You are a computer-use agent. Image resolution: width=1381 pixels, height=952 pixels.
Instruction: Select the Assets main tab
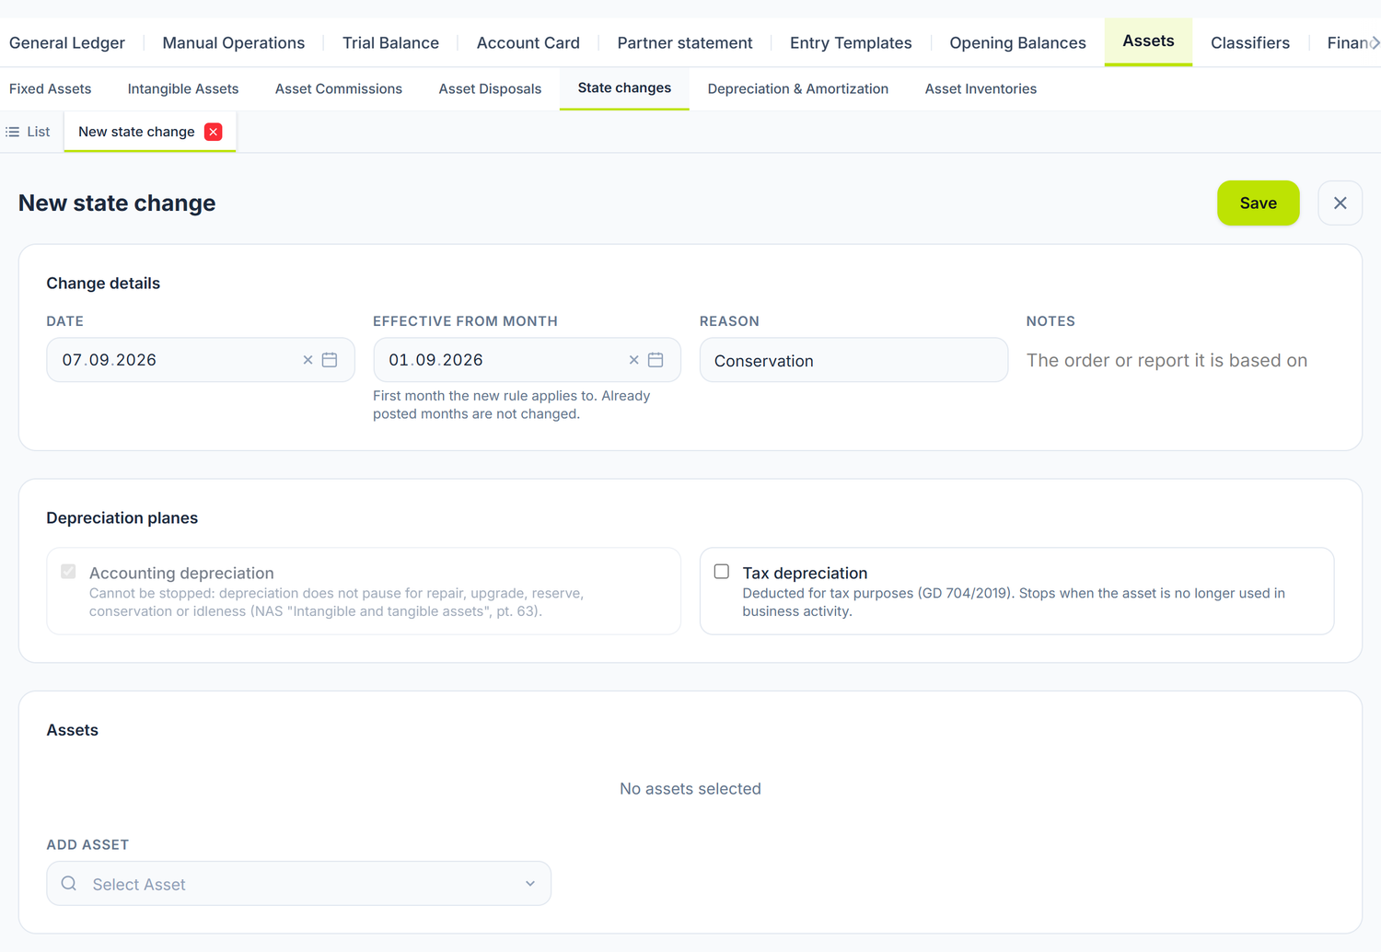[x=1148, y=41]
